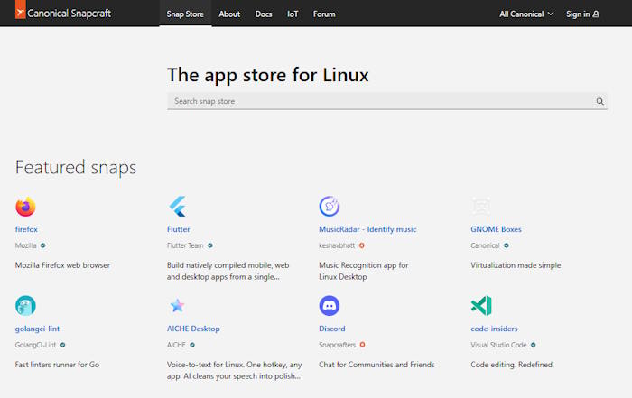Image resolution: width=632 pixels, height=398 pixels.
Task: Click the search magnifier icon
Action: [599, 101]
